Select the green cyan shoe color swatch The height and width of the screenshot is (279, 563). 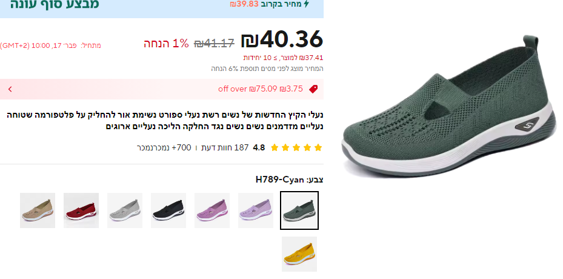[x=299, y=210]
